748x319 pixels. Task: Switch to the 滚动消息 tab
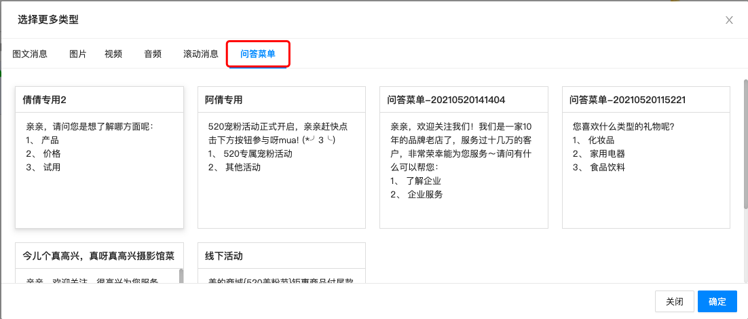pyautogui.click(x=201, y=54)
